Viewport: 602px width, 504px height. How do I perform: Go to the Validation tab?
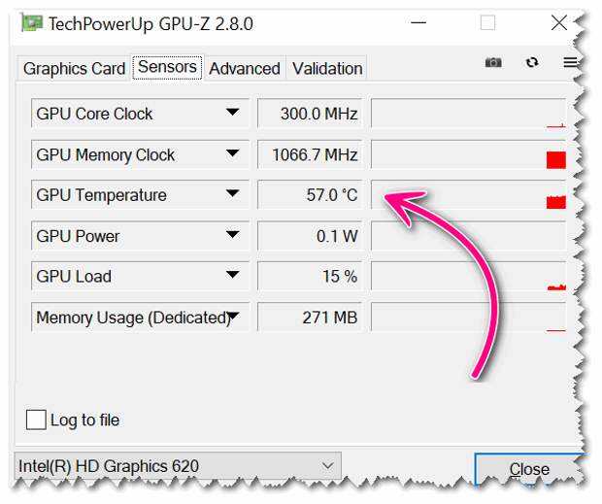(327, 69)
